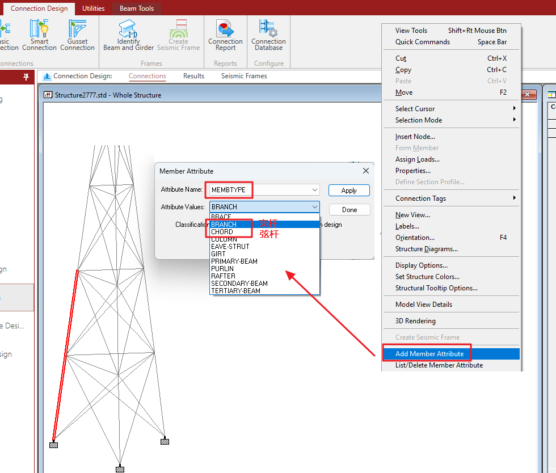Screen dimensions: 556x473
Task: Switch to the Utilities ribbon tab
Action: point(93,9)
